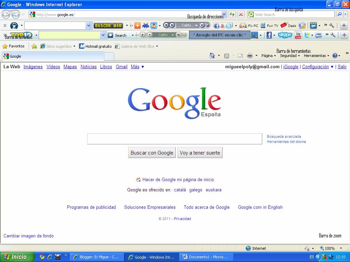350x262 pixels.
Task: Open the address bar history dropdown
Action: (224, 14)
